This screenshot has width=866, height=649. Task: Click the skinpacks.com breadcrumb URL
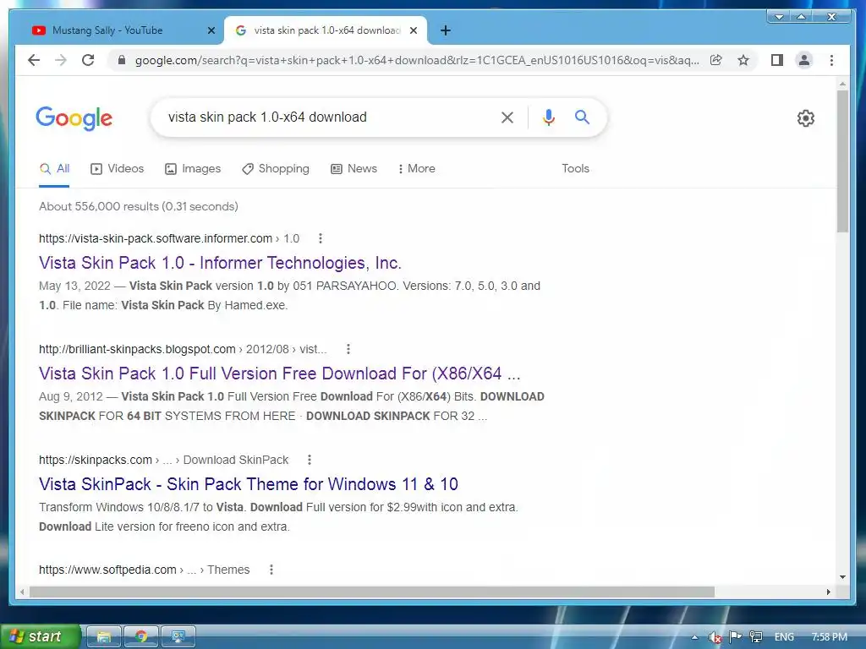[163, 460]
